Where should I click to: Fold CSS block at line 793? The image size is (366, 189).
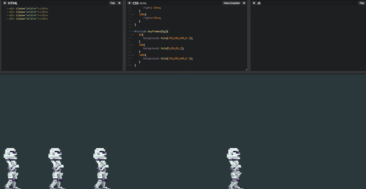pos(133,15)
